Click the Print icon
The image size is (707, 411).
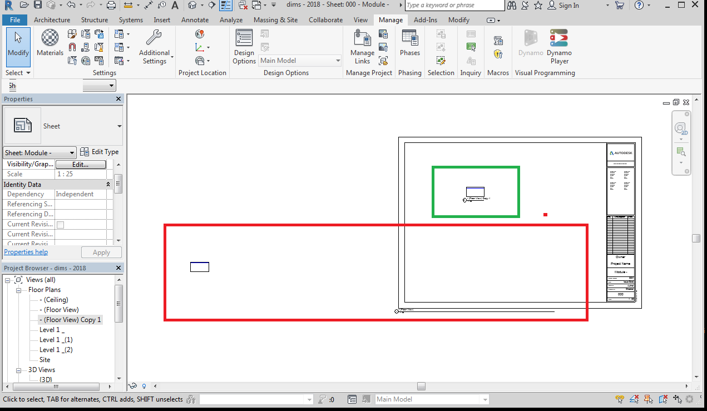(111, 6)
